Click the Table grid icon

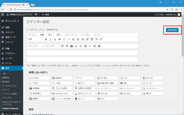tap(95, 46)
